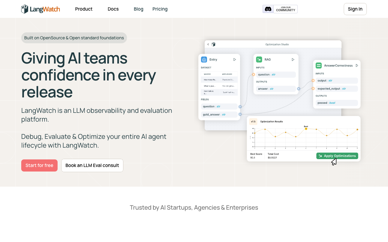Click the Optimization Results heading
Screen dimensions: 388x242
272,122
